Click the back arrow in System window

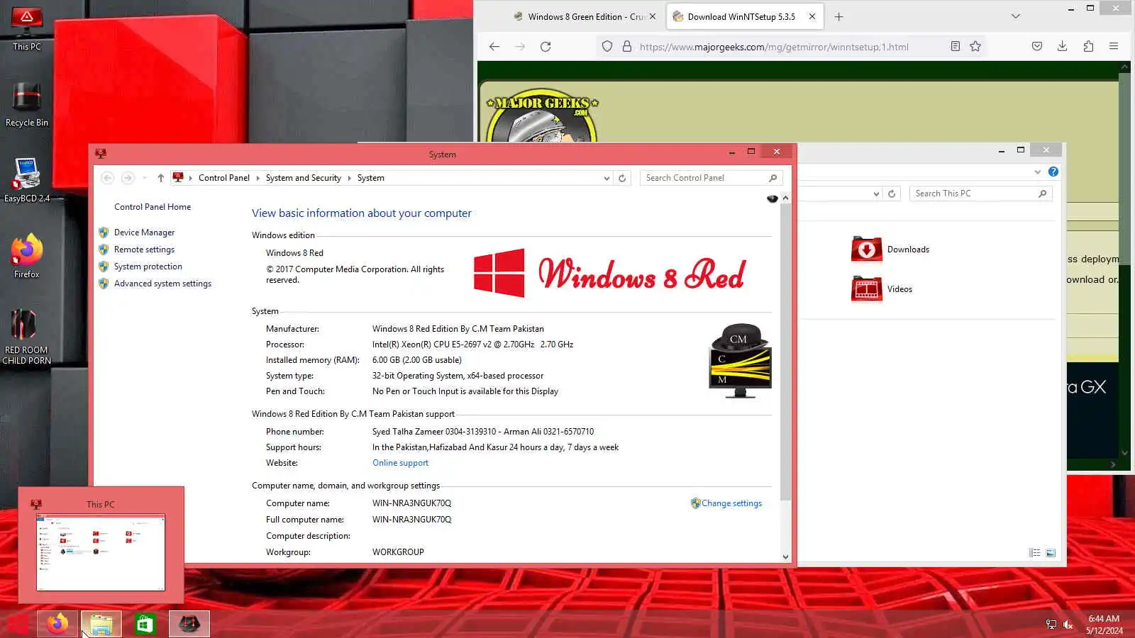(x=107, y=178)
